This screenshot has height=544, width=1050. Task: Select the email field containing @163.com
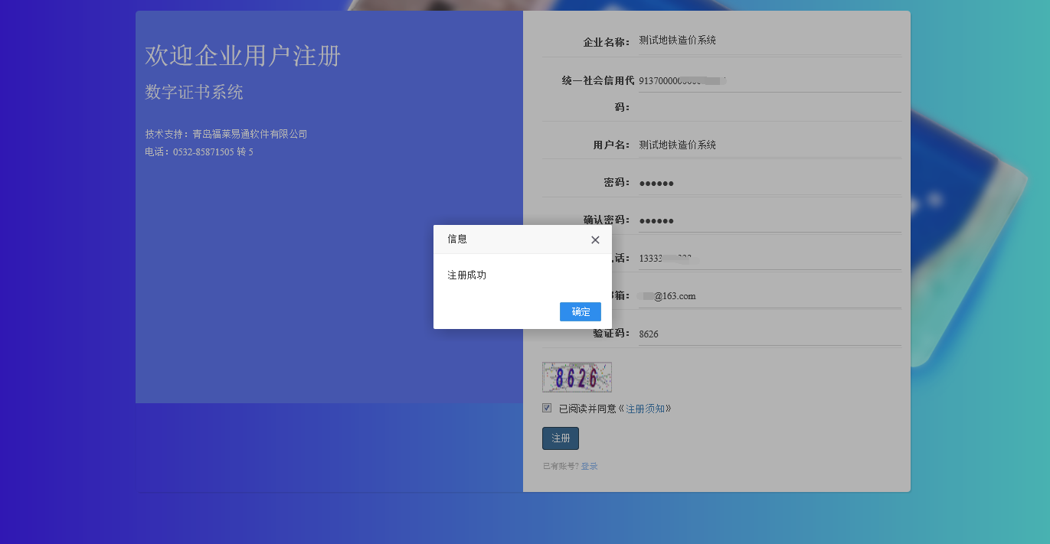(769, 296)
